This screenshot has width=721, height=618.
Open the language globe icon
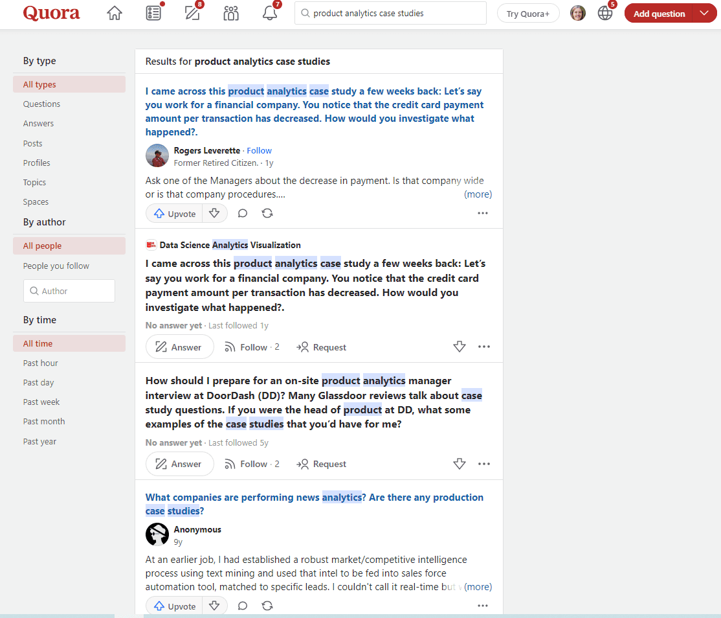pos(605,14)
